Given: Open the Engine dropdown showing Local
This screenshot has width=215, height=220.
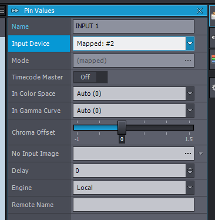Looking at the screenshot, I should point(190,188).
